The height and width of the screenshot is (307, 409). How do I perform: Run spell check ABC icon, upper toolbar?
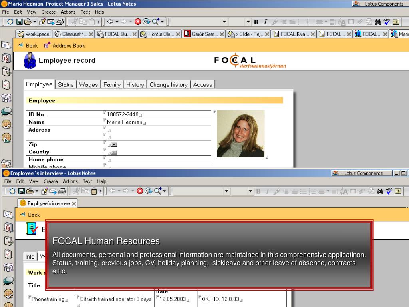point(387,22)
